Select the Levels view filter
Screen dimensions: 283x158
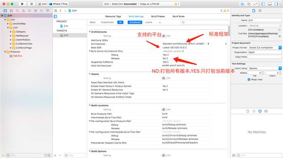click(149, 22)
